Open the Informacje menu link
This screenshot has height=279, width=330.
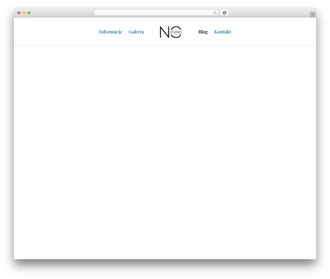pyautogui.click(x=111, y=32)
